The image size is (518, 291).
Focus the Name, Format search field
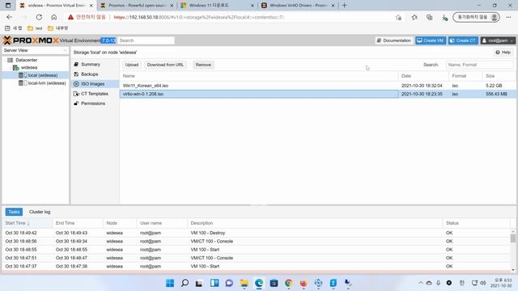click(480, 65)
